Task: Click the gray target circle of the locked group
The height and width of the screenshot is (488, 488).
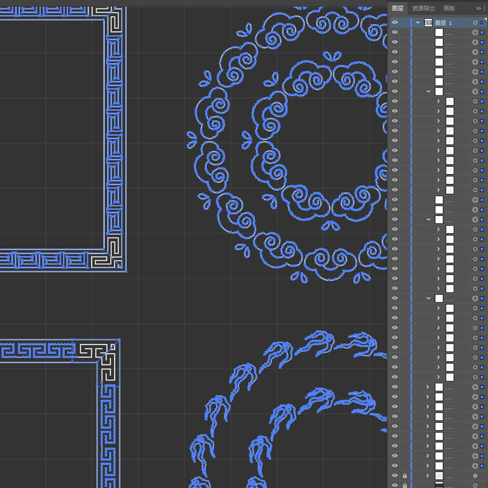Action: coord(475,476)
